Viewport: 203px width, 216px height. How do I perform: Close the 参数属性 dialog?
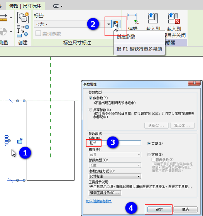[195, 83]
